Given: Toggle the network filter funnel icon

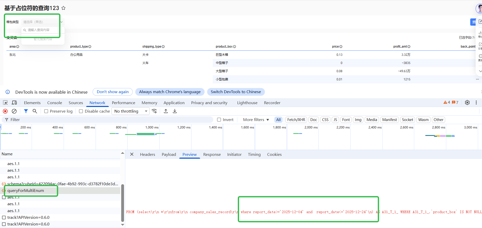Looking at the screenshot, I should click(26, 111).
